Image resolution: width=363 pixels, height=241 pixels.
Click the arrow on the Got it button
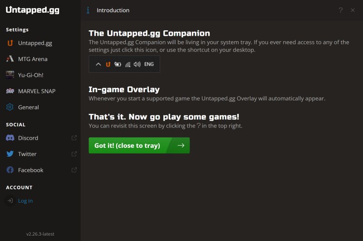coord(181,145)
